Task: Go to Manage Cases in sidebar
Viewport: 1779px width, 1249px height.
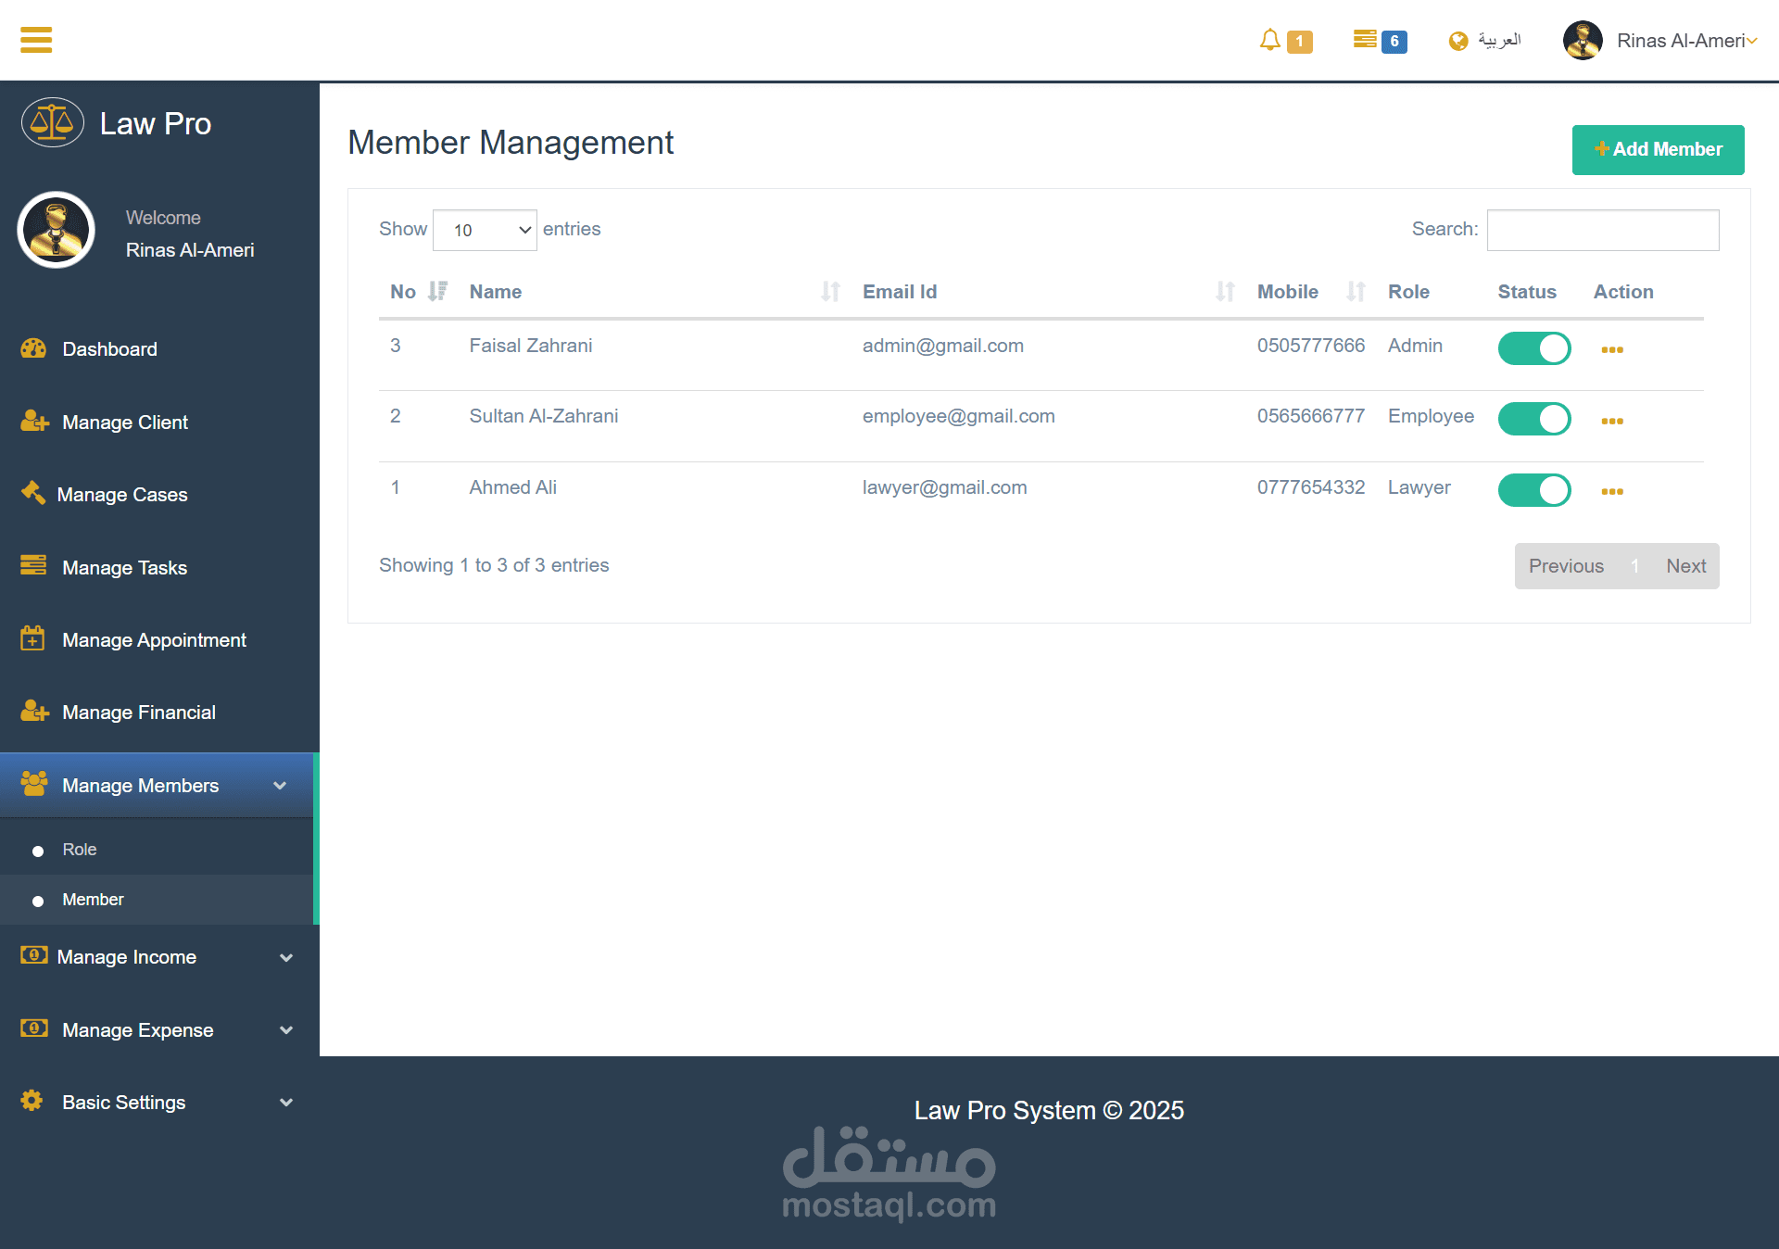Action: tap(121, 495)
